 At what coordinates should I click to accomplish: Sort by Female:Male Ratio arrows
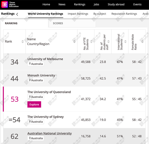142,41
